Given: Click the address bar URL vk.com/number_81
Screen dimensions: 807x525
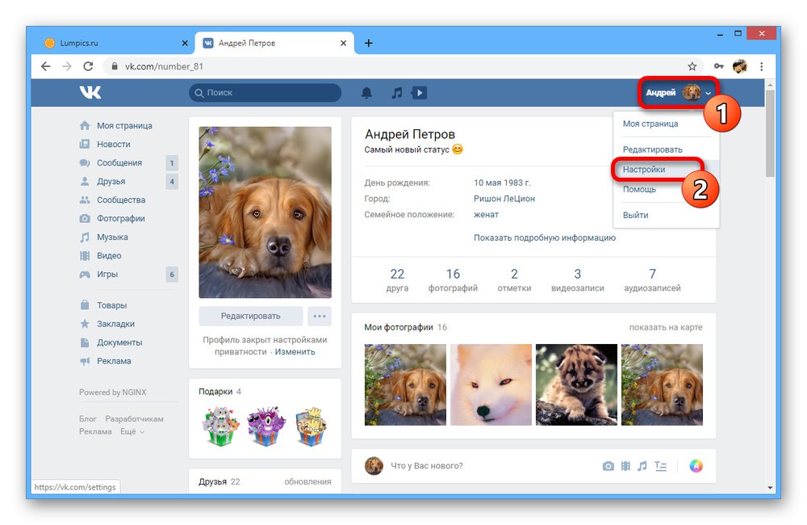Looking at the screenshot, I should point(164,66).
